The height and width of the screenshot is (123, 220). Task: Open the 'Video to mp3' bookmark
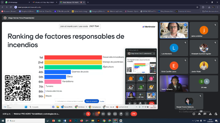point(115,11)
